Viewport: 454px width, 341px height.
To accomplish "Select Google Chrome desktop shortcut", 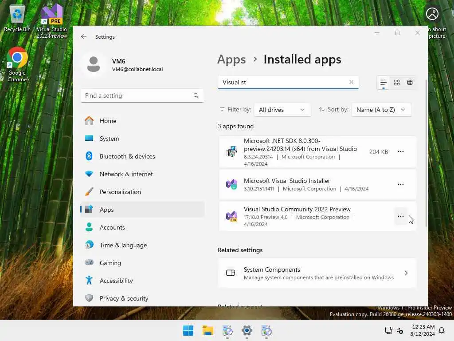I will 17,65.
